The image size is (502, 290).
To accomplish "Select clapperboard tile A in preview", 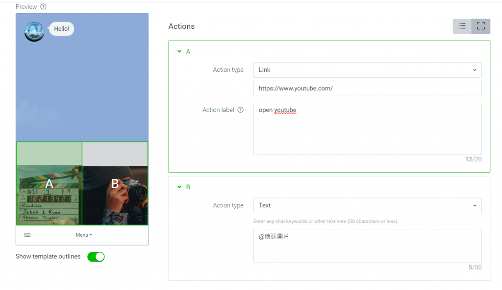I will click(x=49, y=184).
